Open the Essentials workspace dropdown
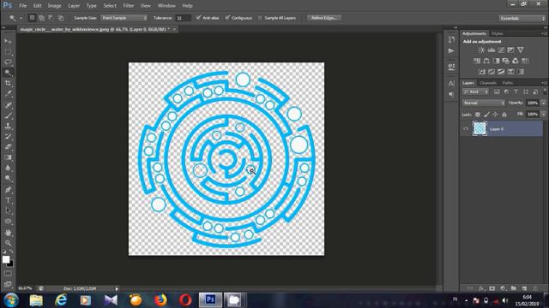The image size is (549, 308). 522,18
